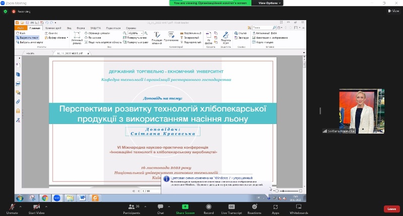Click the Foxit zoom slider at bottom right

tap(289, 191)
